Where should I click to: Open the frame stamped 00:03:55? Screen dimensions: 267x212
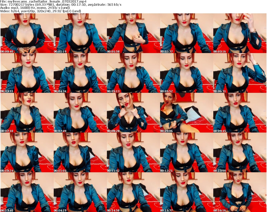tap(27, 73)
